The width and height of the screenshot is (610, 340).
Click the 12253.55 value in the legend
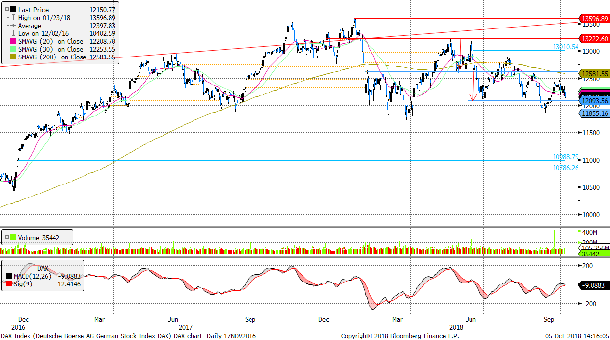pyautogui.click(x=102, y=49)
